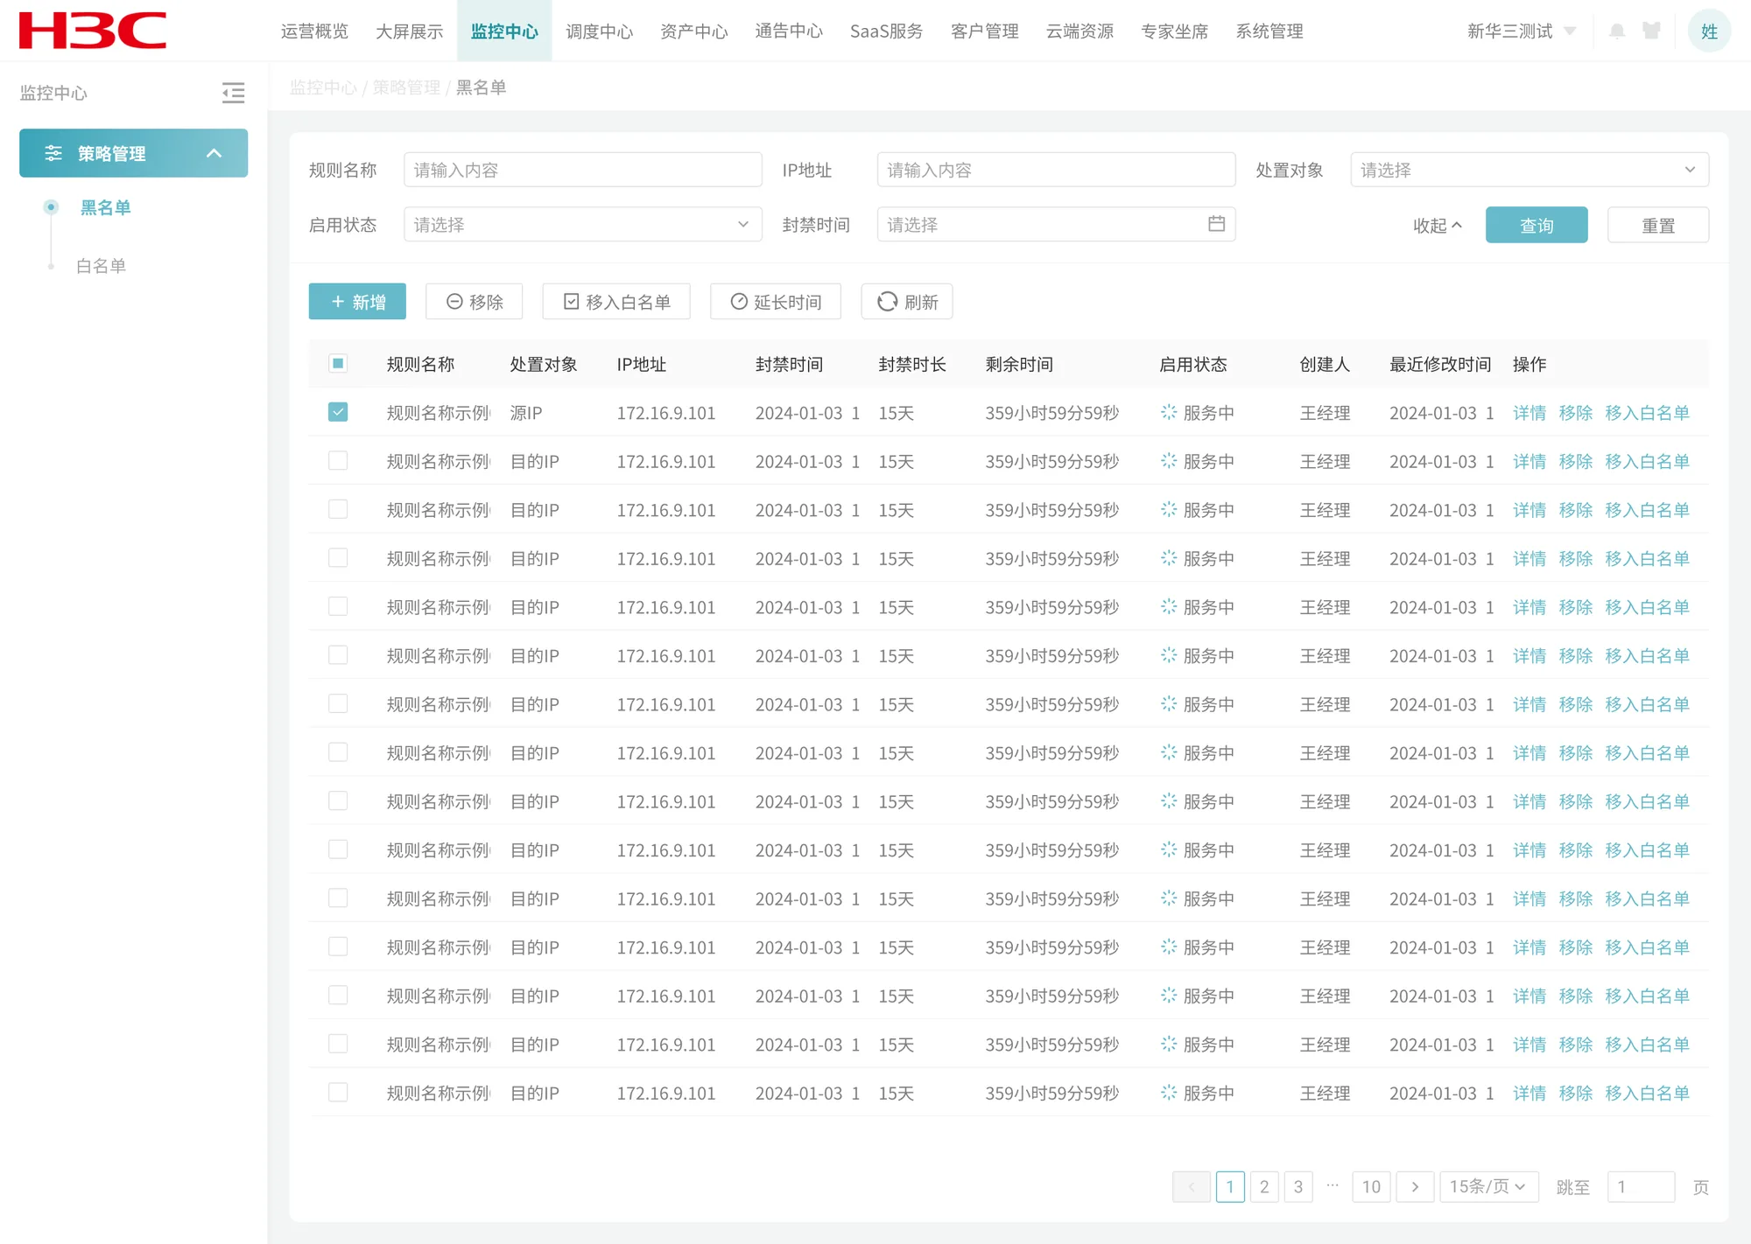Open the calendar picker in 封禁时间 field
Screen dimensions: 1751x1244
1216,224
